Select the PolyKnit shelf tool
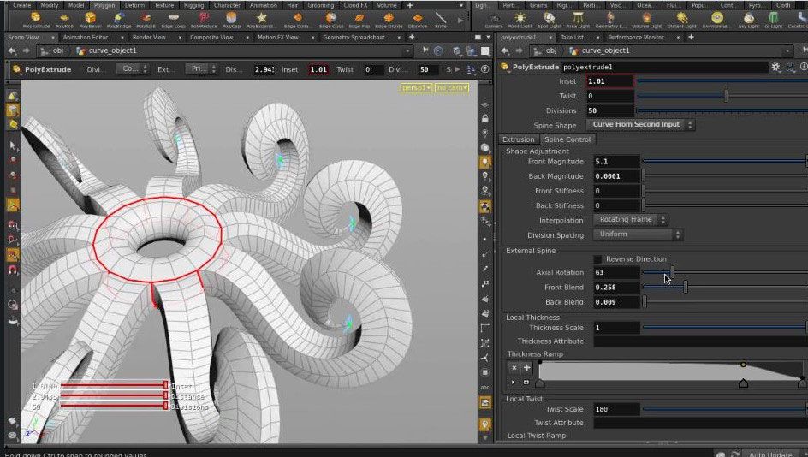This screenshot has height=457, width=808. [x=64, y=21]
